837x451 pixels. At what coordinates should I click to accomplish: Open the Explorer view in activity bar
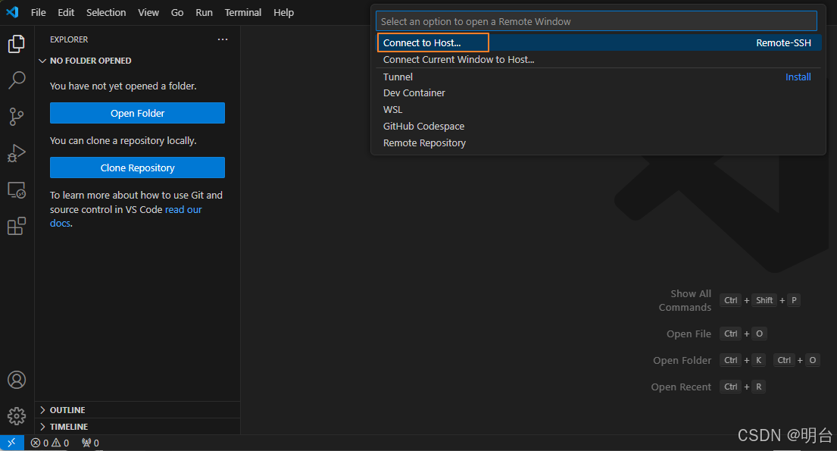[x=17, y=43]
